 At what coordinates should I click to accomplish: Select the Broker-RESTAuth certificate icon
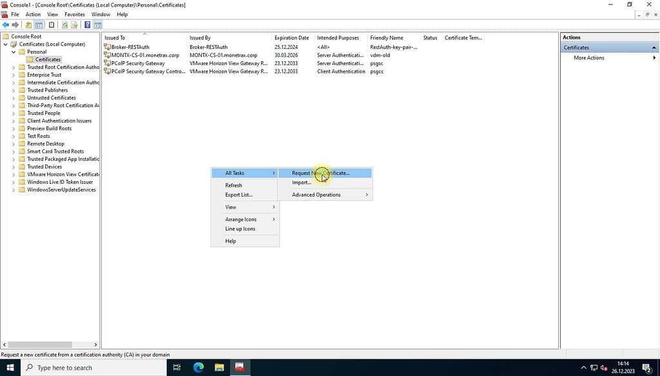click(107, 47)
